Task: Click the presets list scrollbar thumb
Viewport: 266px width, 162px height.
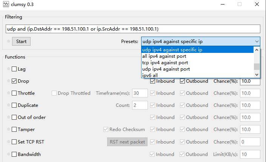Action: coord(257,67)
